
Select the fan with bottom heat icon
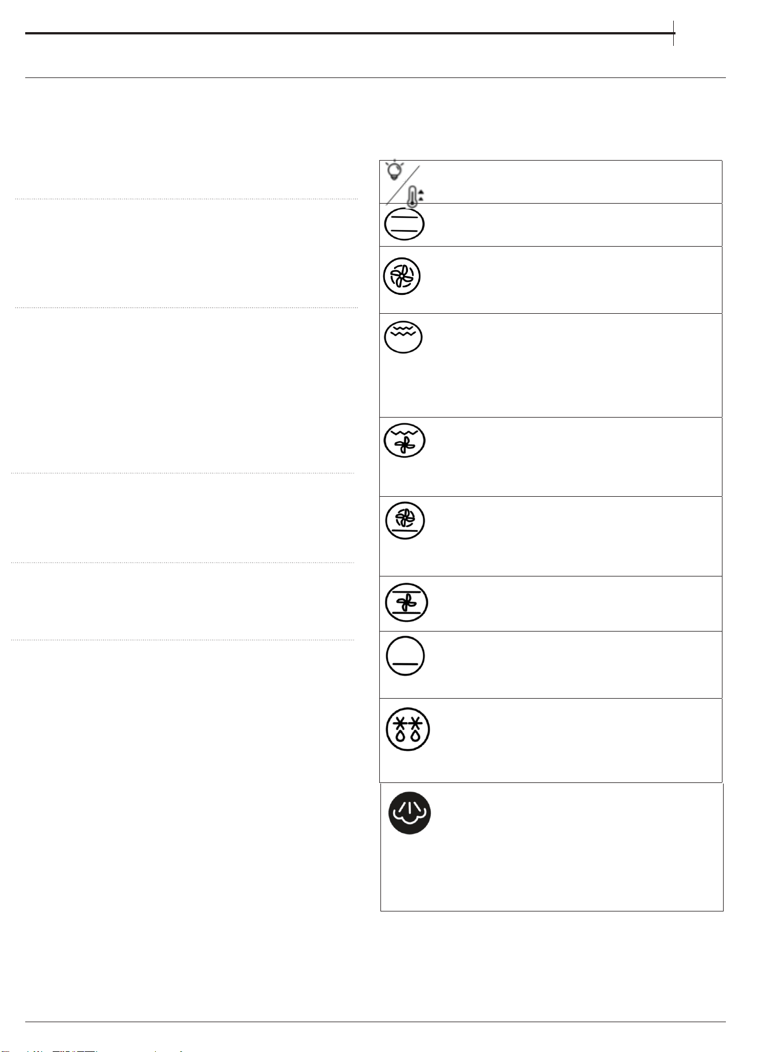tap(404, 521)
